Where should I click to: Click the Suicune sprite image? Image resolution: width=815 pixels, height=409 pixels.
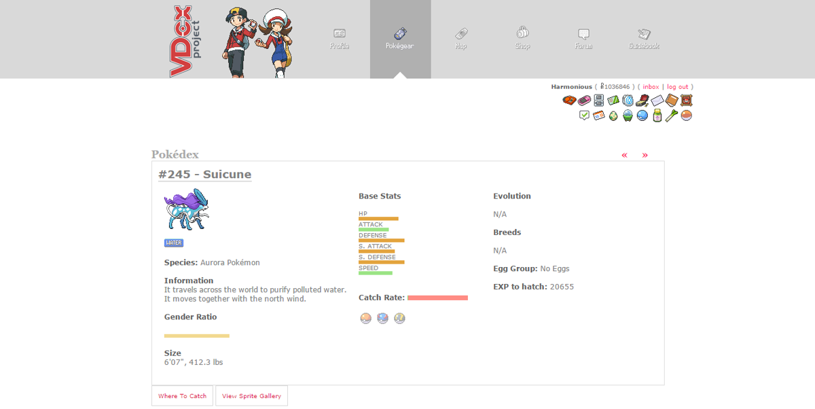pos(187,210)
